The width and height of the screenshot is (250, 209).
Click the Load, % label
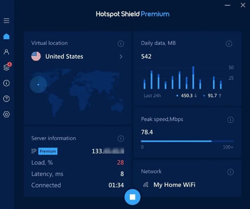(42, 163)
